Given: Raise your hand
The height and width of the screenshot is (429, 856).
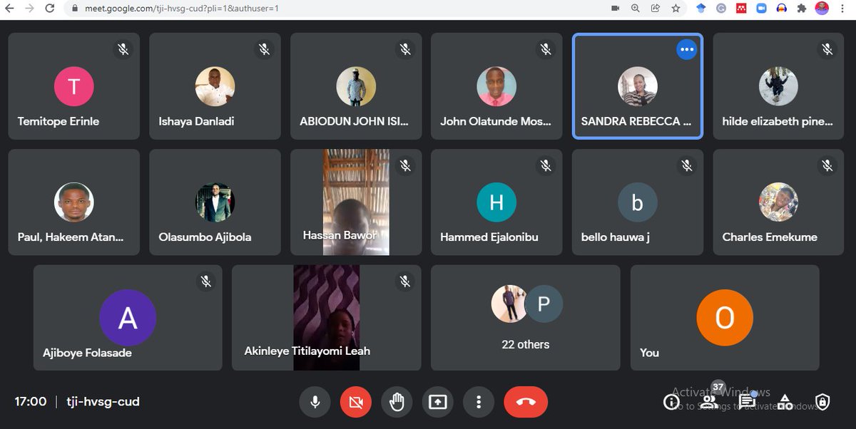Looking at the screenshot, I should pos(397,402).
